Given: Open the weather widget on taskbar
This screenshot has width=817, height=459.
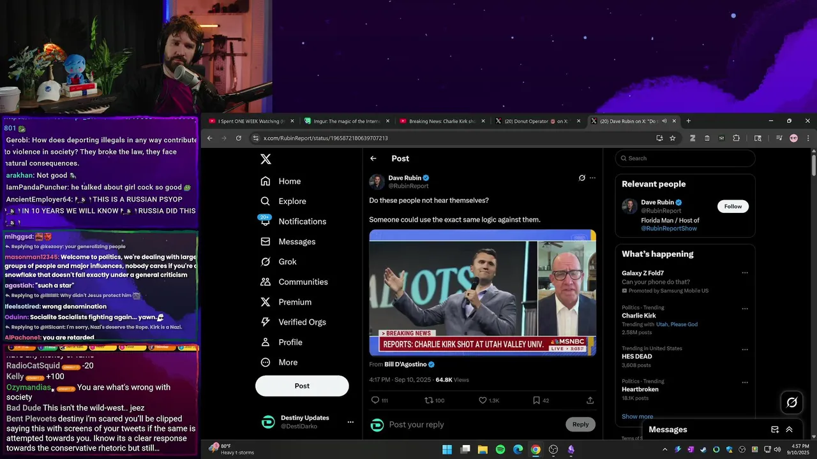Looking at the screenshot, I should [x=231, y=449].
